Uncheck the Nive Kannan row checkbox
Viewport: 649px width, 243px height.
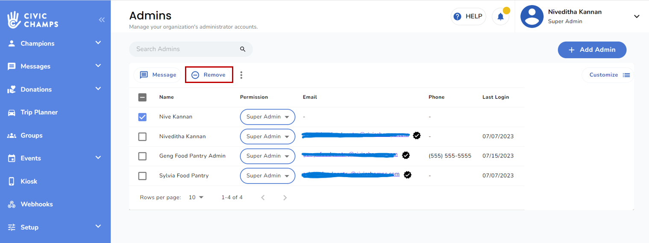(143, 117)
